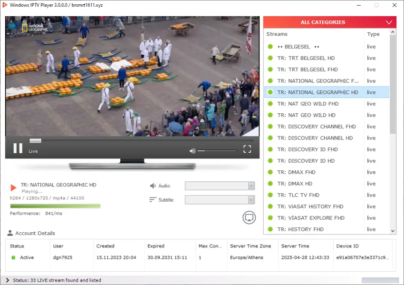
Task: Click status text 33 LIVE stream found
Action: tap(57, 280)
